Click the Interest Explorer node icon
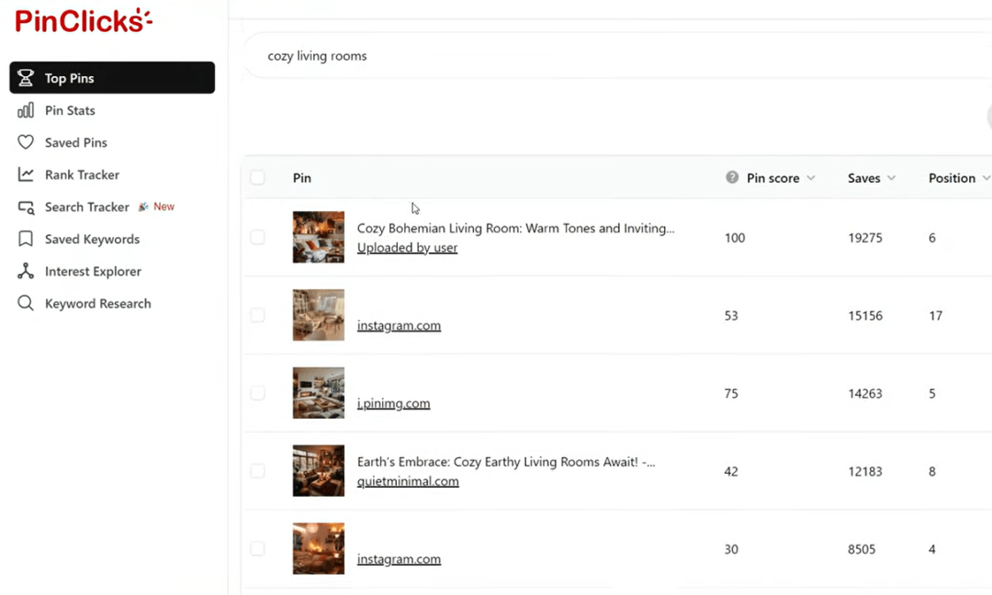 coord(26,272)
